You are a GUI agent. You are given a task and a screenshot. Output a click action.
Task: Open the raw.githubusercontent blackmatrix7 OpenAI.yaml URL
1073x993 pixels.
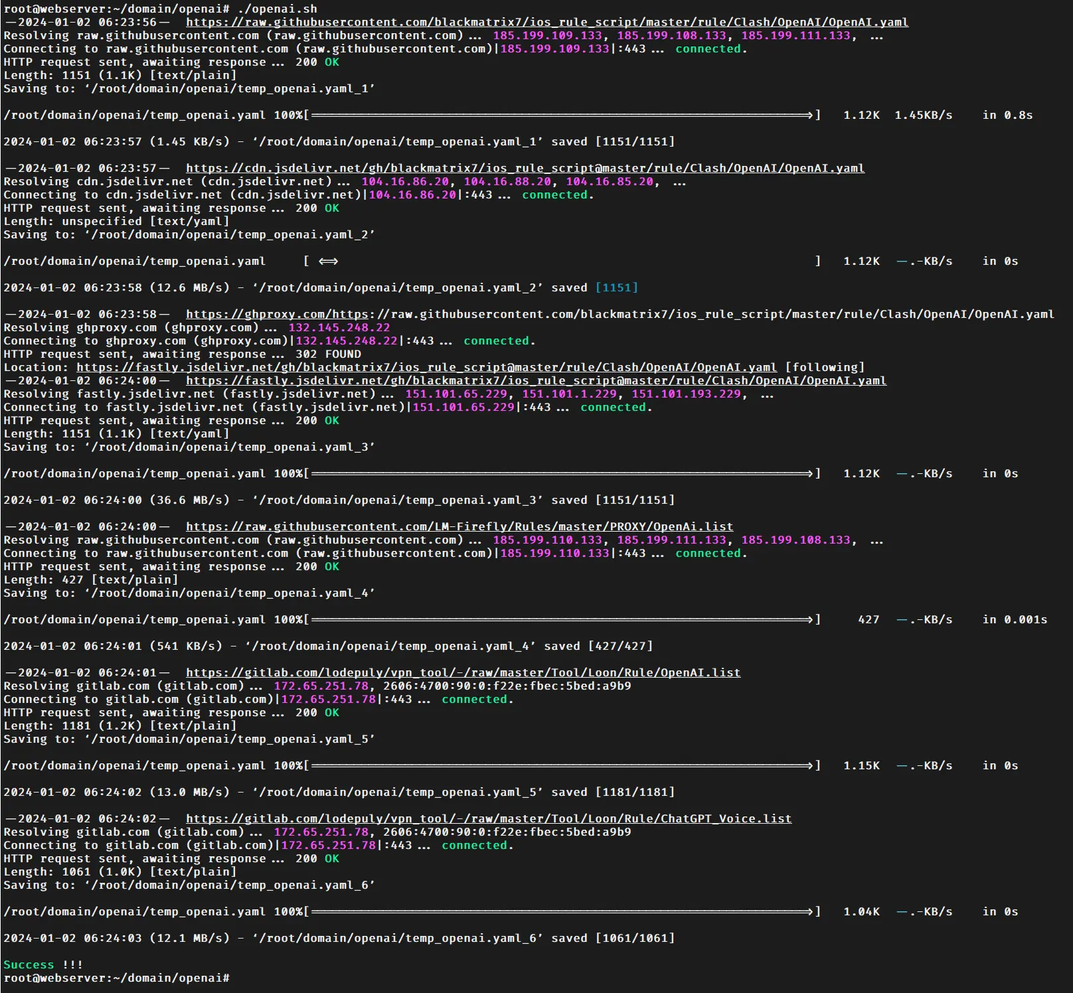(x=547, y=22)
